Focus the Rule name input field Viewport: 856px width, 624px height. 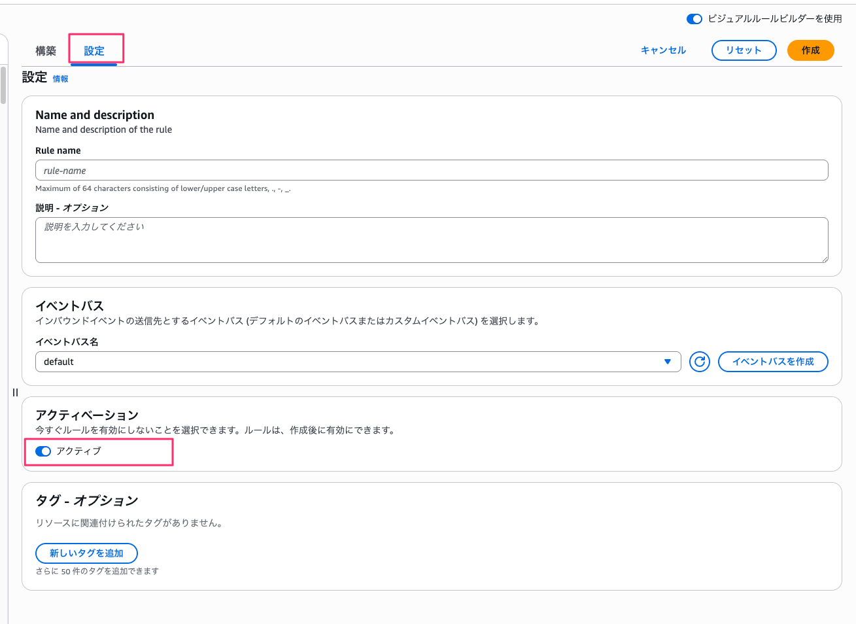(432, 171)
